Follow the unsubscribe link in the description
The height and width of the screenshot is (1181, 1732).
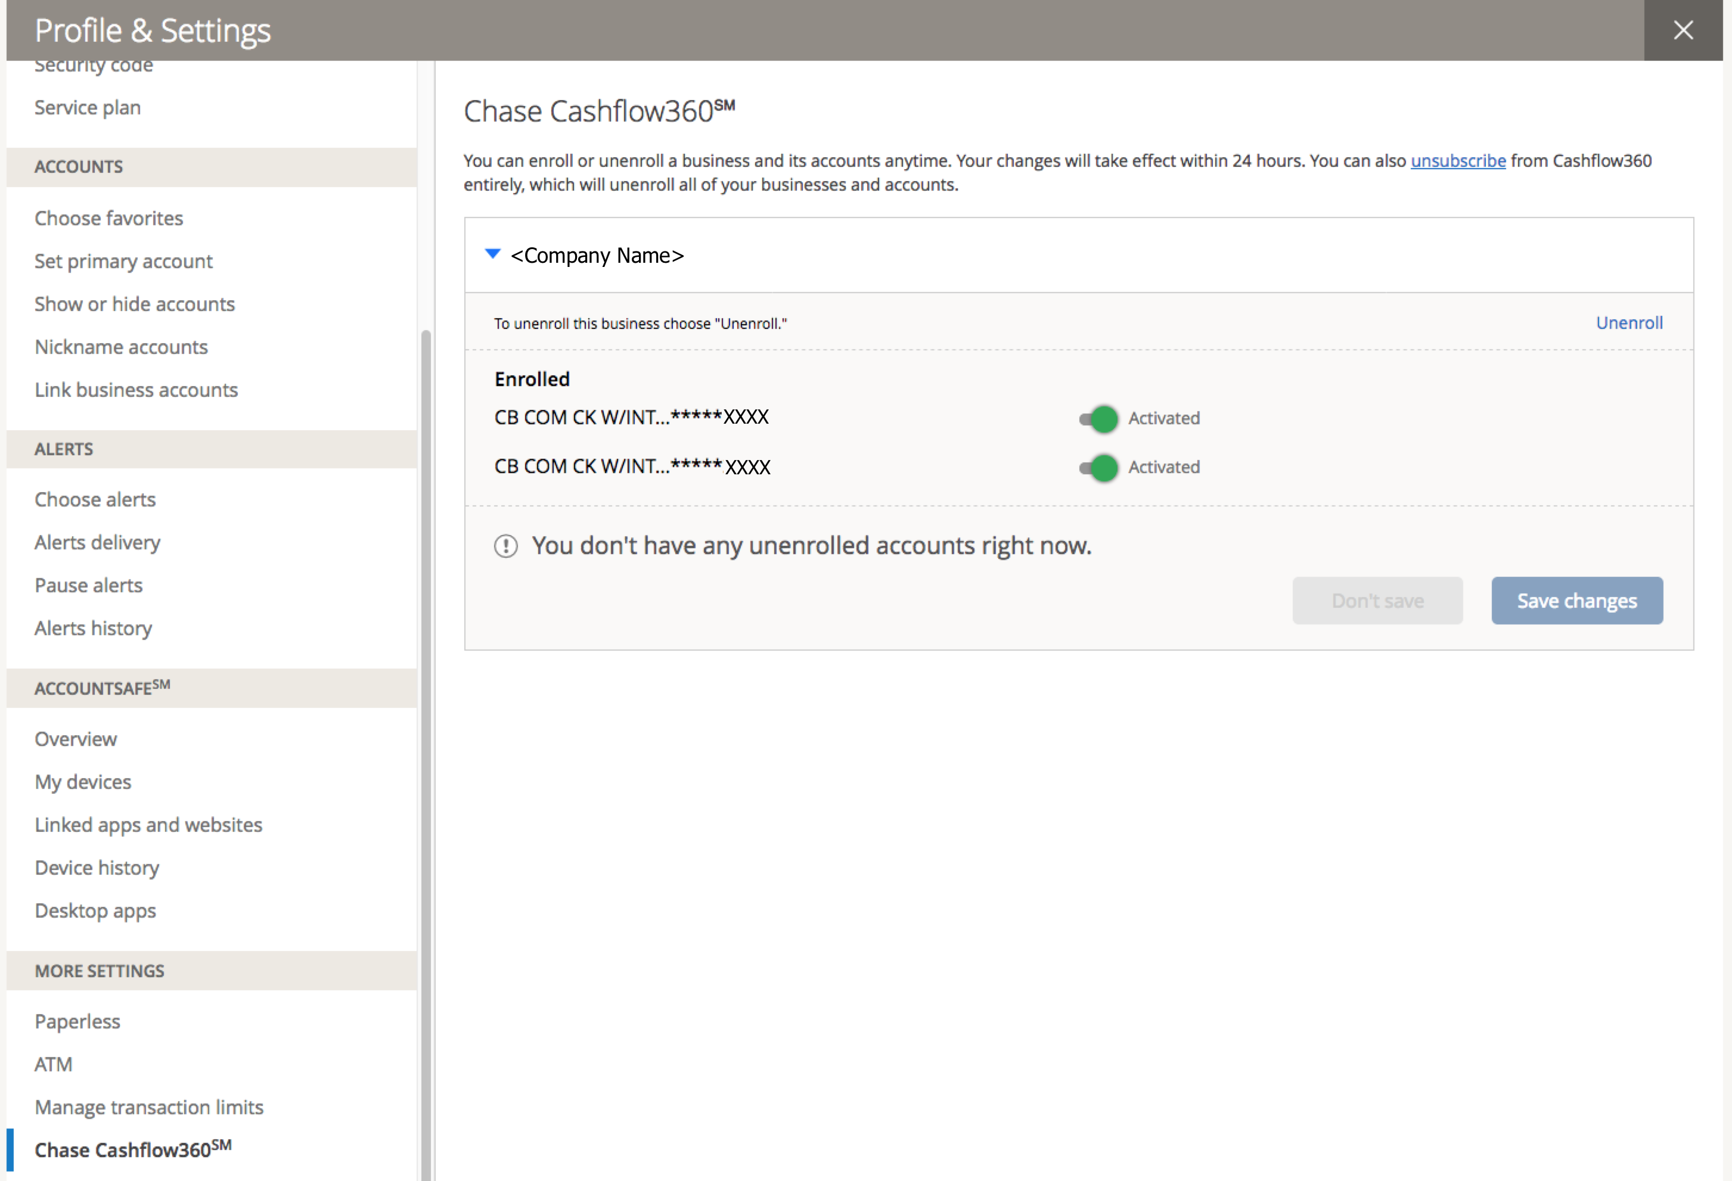[x=1457, y=161]
